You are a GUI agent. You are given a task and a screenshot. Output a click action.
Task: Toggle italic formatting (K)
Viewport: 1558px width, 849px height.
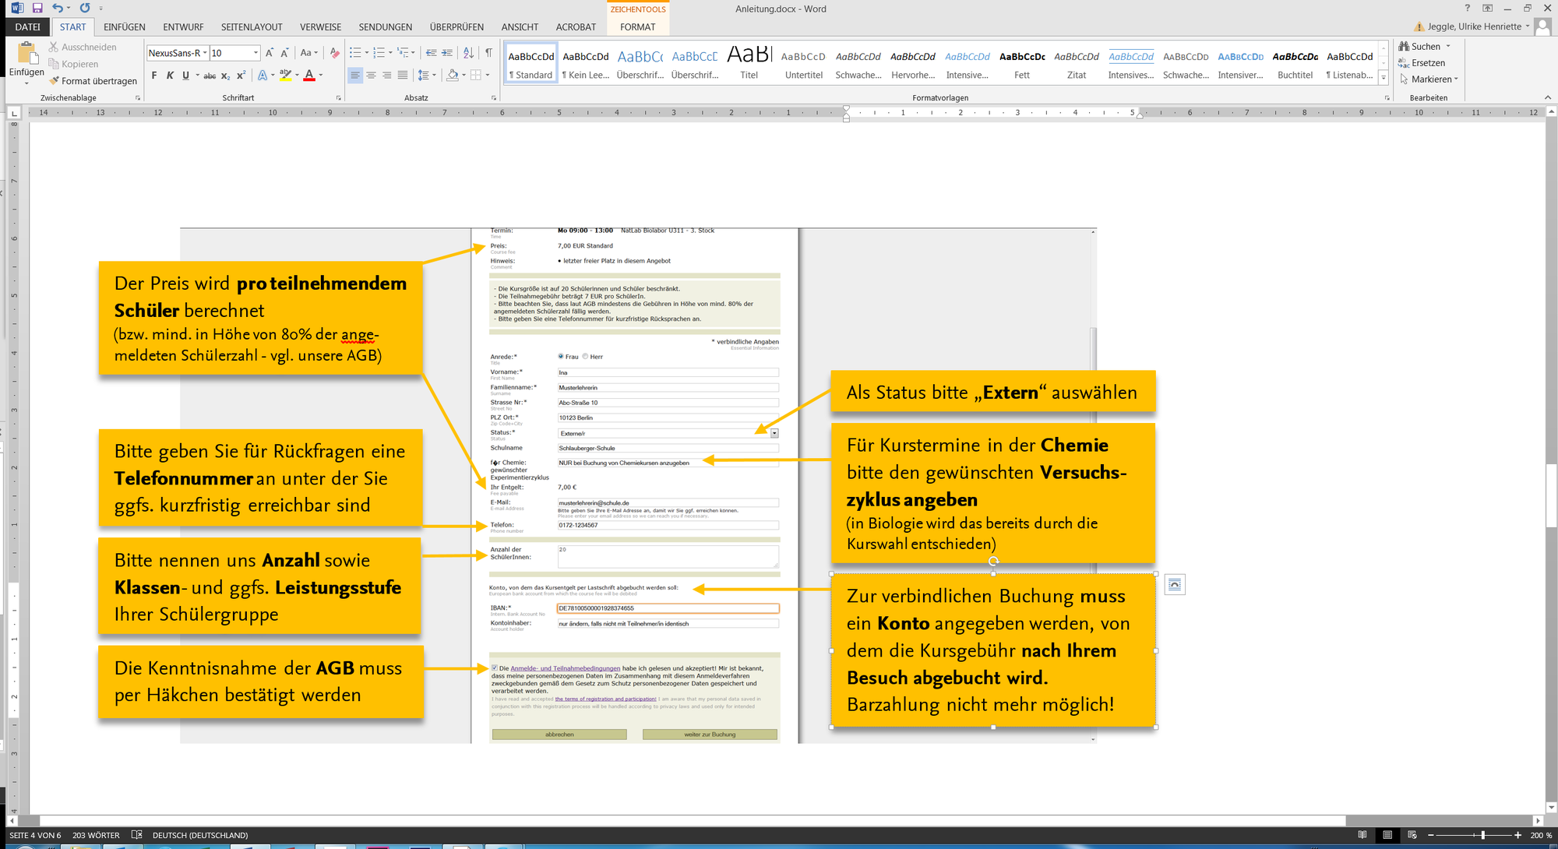click(x=170, y=76)
